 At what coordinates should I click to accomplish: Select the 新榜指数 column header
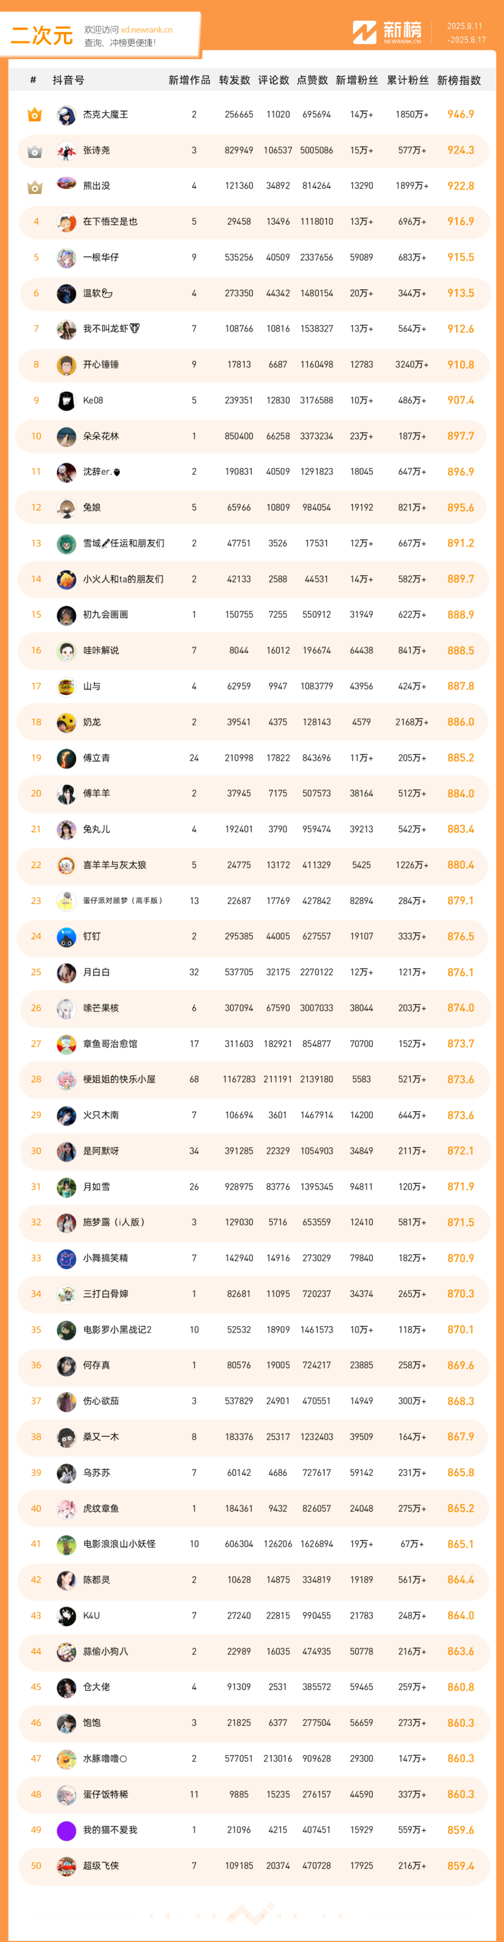coord(459,80)
